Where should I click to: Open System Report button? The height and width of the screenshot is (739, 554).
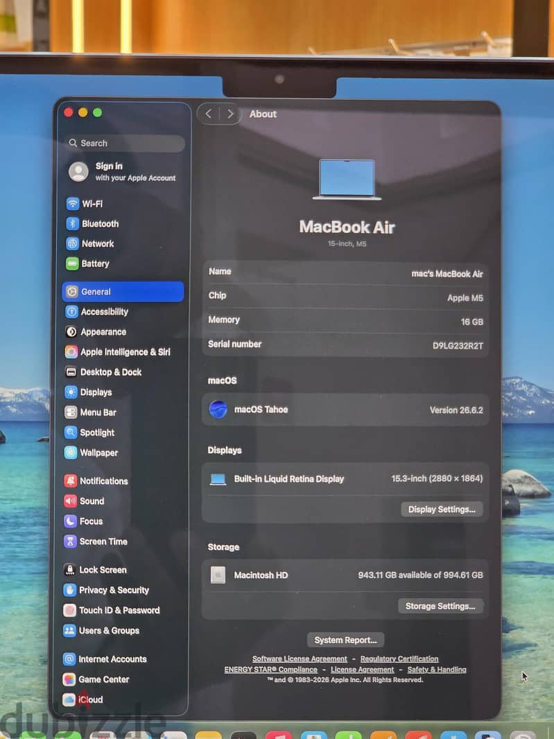tap(345, 640)
